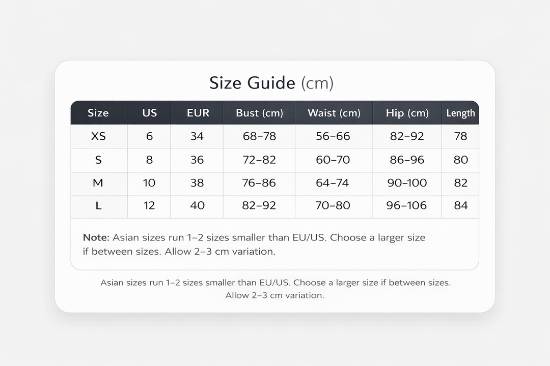550x366 pixels.
Task: Select the US column header
Action: tap(149, 113)
